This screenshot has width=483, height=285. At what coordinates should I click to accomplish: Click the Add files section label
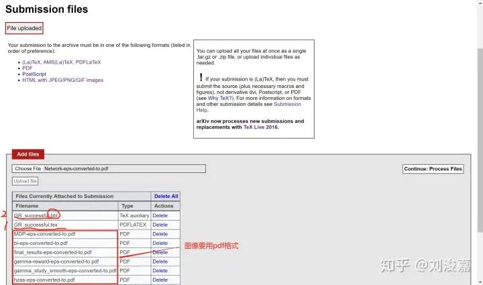pyautogui.click(x=28, y=154)
